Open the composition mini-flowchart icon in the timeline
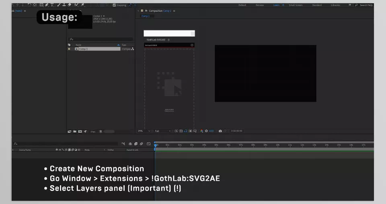 tap(123, 144)
